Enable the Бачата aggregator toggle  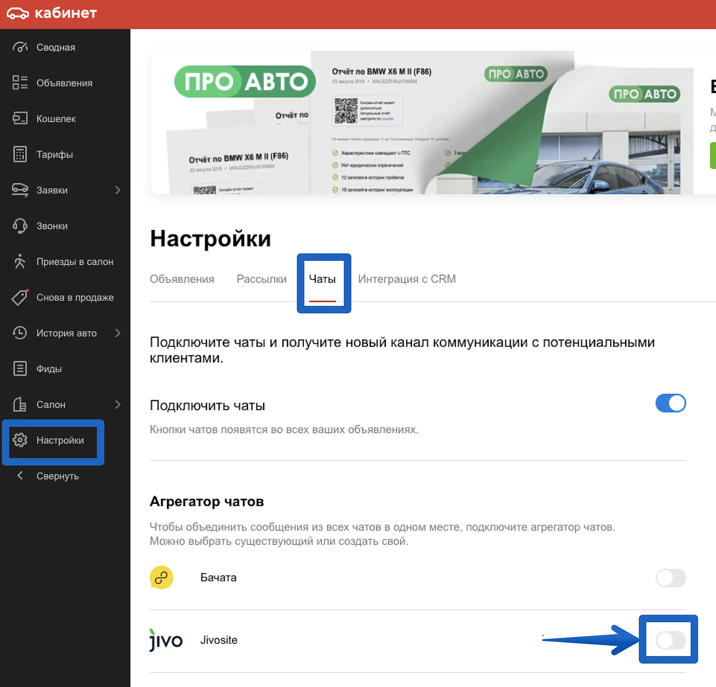pos(670,578)
